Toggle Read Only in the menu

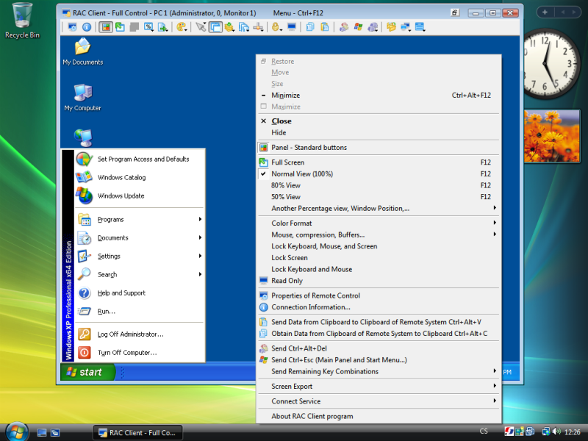tap(379, 281)
